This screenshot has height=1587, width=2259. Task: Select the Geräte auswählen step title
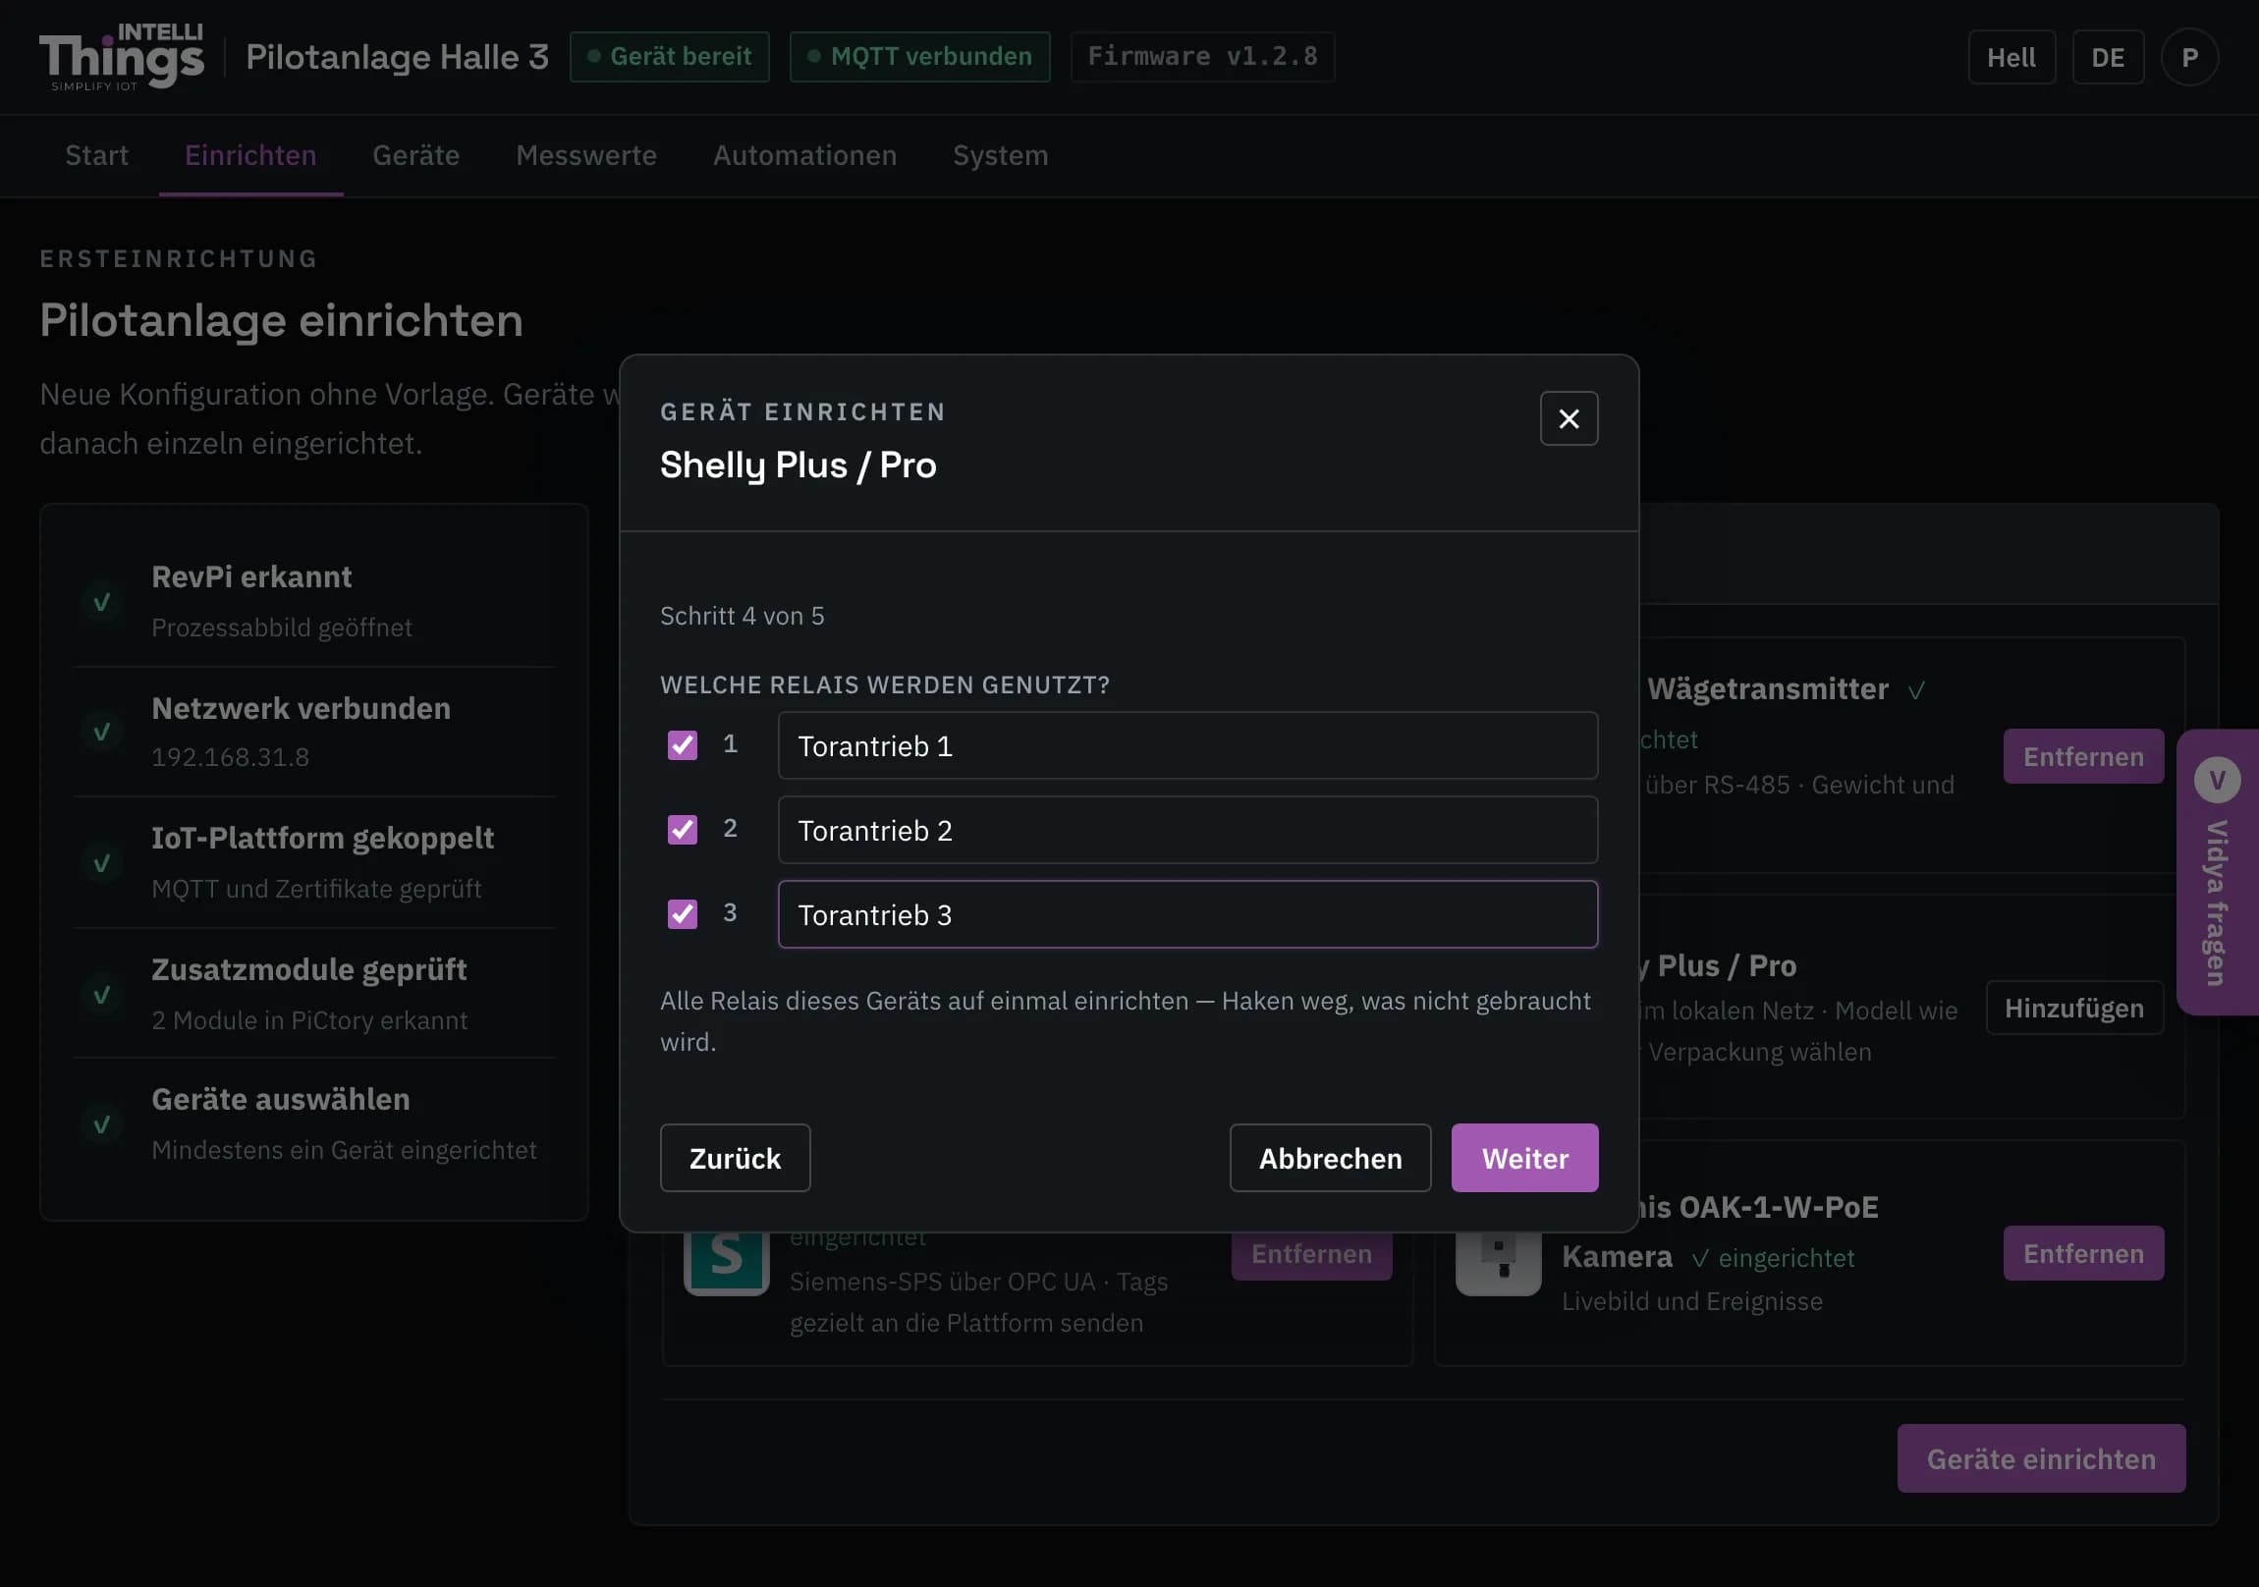click(x=280, y=1100)
